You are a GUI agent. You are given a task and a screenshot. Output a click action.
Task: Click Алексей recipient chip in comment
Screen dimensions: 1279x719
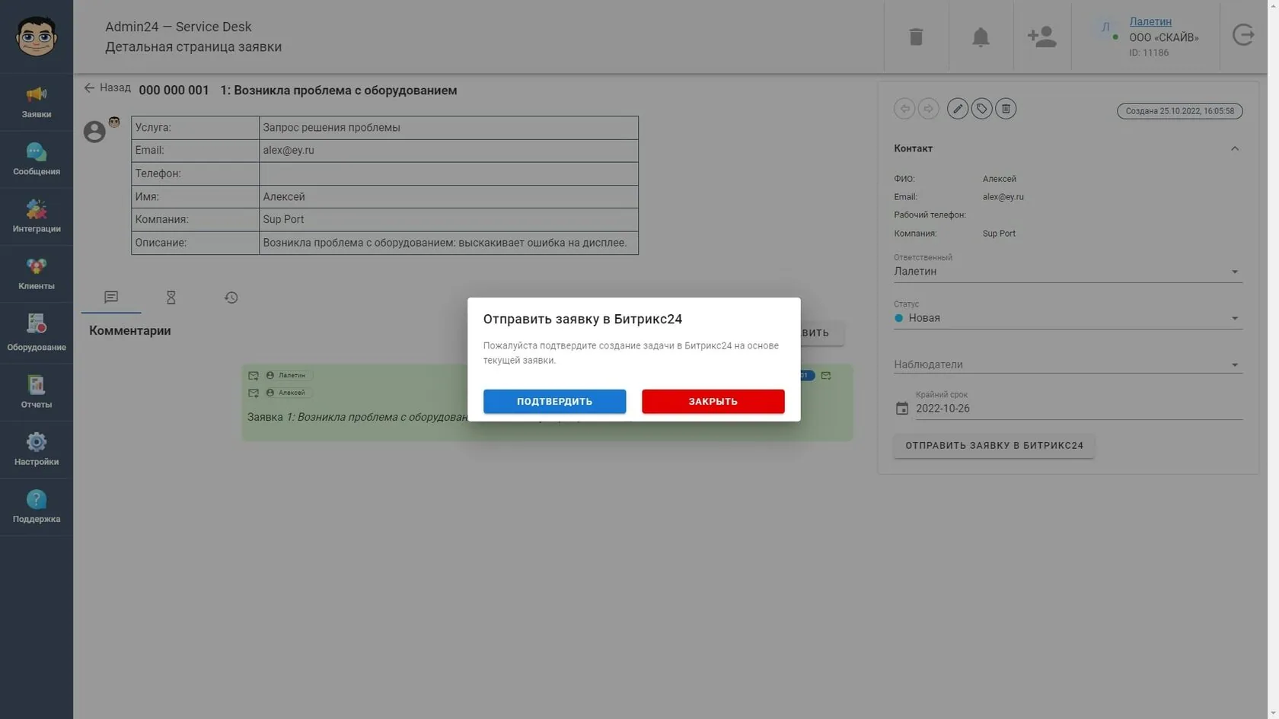tap(289, 393)
